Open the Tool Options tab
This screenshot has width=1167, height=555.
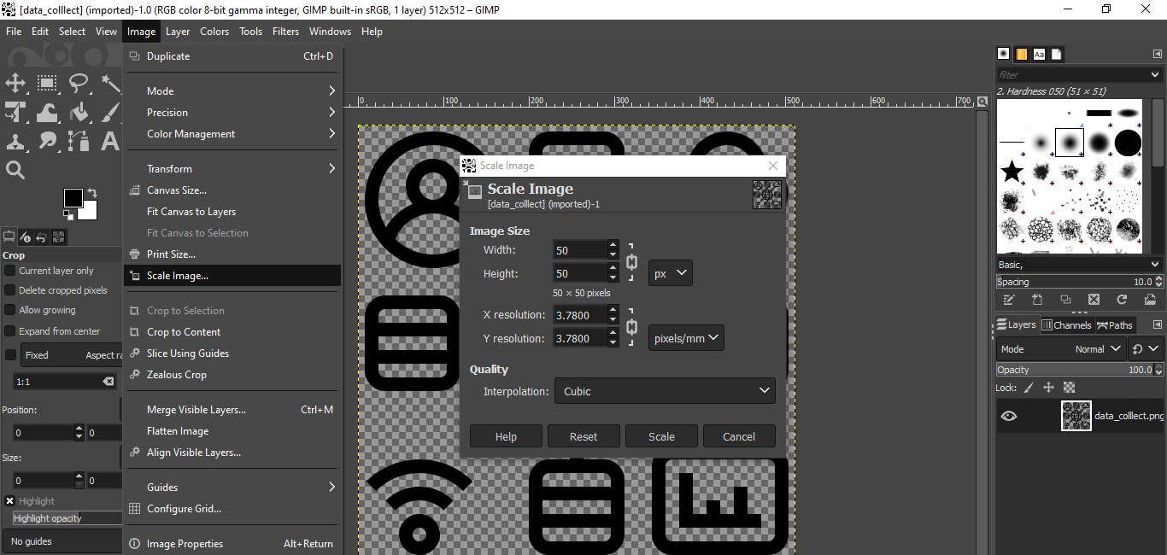tap(9, 237)
